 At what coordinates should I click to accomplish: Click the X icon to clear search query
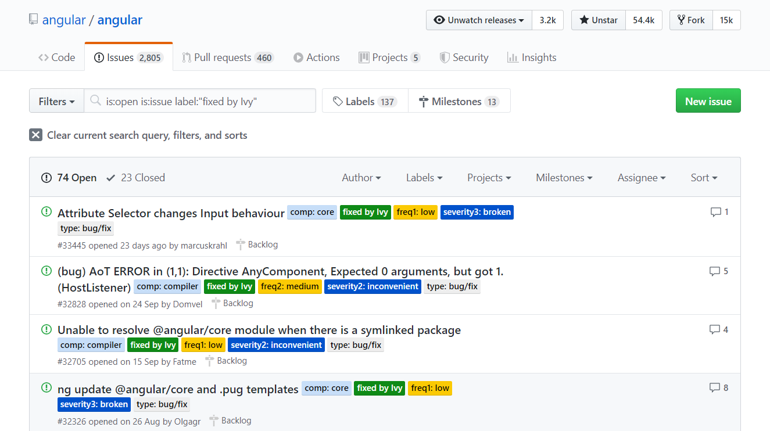pyautogui.click(x=35, y=135)
